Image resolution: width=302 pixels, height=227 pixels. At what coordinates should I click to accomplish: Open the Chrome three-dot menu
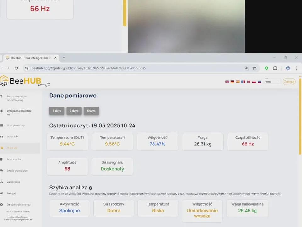(x=297, y=68)
